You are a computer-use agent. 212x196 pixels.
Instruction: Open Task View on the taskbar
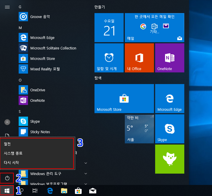click(35, 191)
